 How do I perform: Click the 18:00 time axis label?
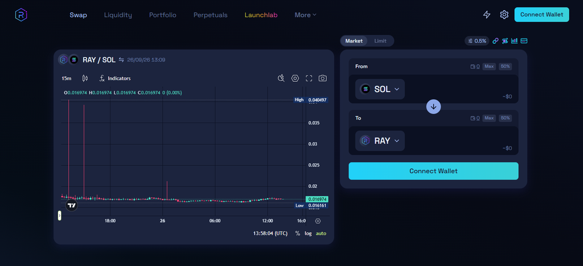coord(110,221)
